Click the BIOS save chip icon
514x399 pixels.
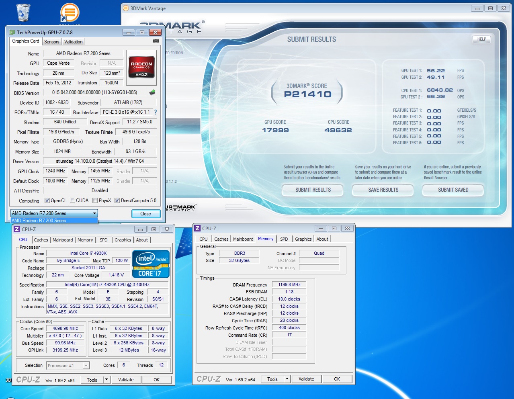(152, 92)
